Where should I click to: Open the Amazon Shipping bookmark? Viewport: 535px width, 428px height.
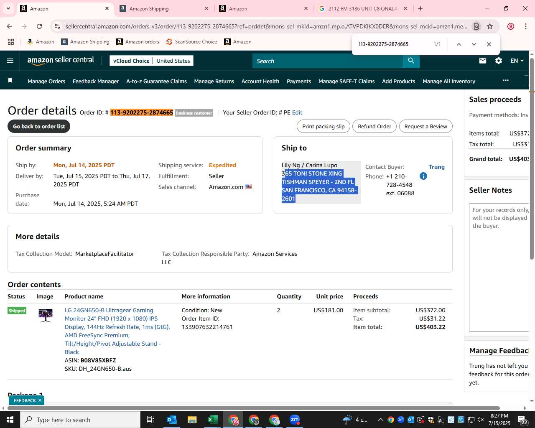[85, 42]
